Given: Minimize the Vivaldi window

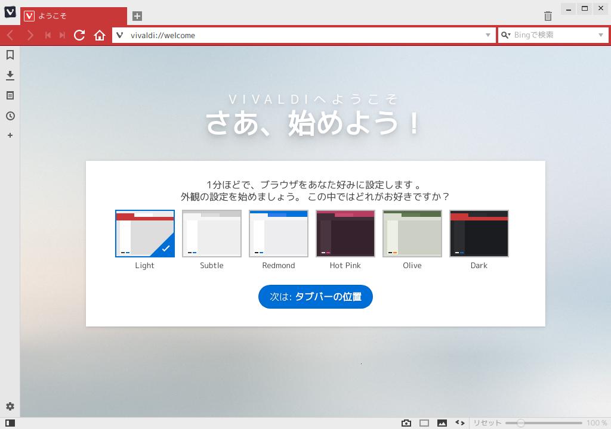Looking at the screenshot, I should click(x=569, y=8).
